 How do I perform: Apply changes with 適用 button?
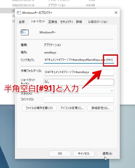coord(107,154)
